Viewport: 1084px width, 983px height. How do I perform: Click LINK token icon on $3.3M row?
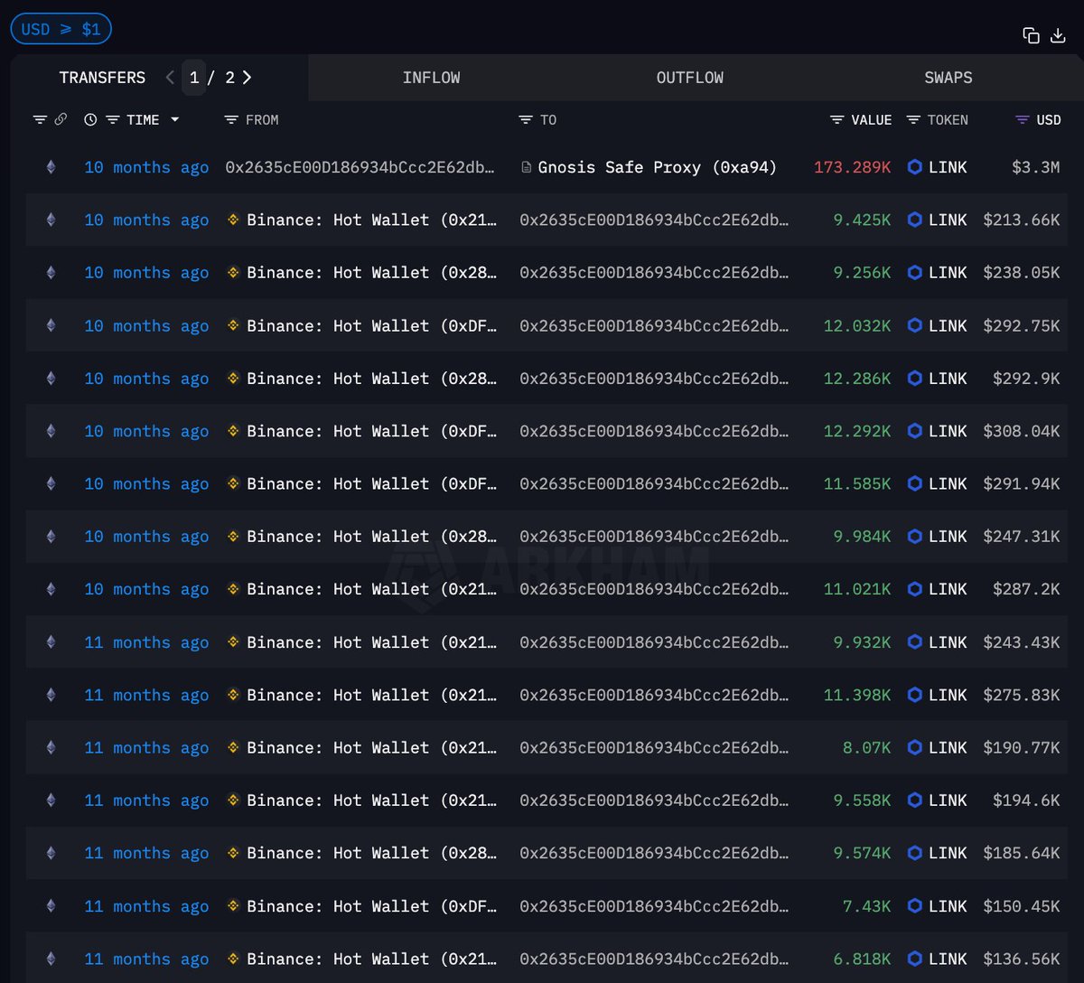(x=914, y=167)
